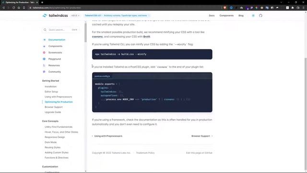Open Docs in the top navigation
The height and width of the screenshot is (173, 307).
point(212,15)
